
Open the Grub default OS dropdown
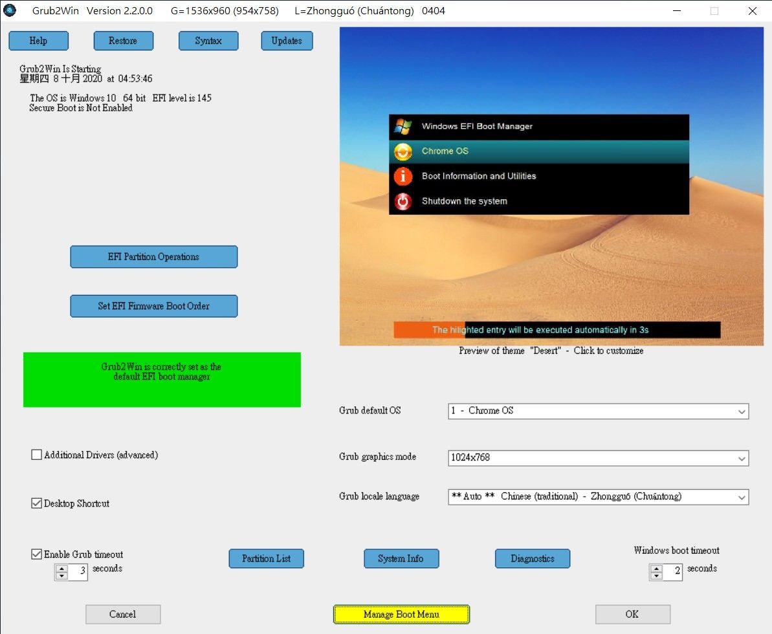click(x=741, y=411)
